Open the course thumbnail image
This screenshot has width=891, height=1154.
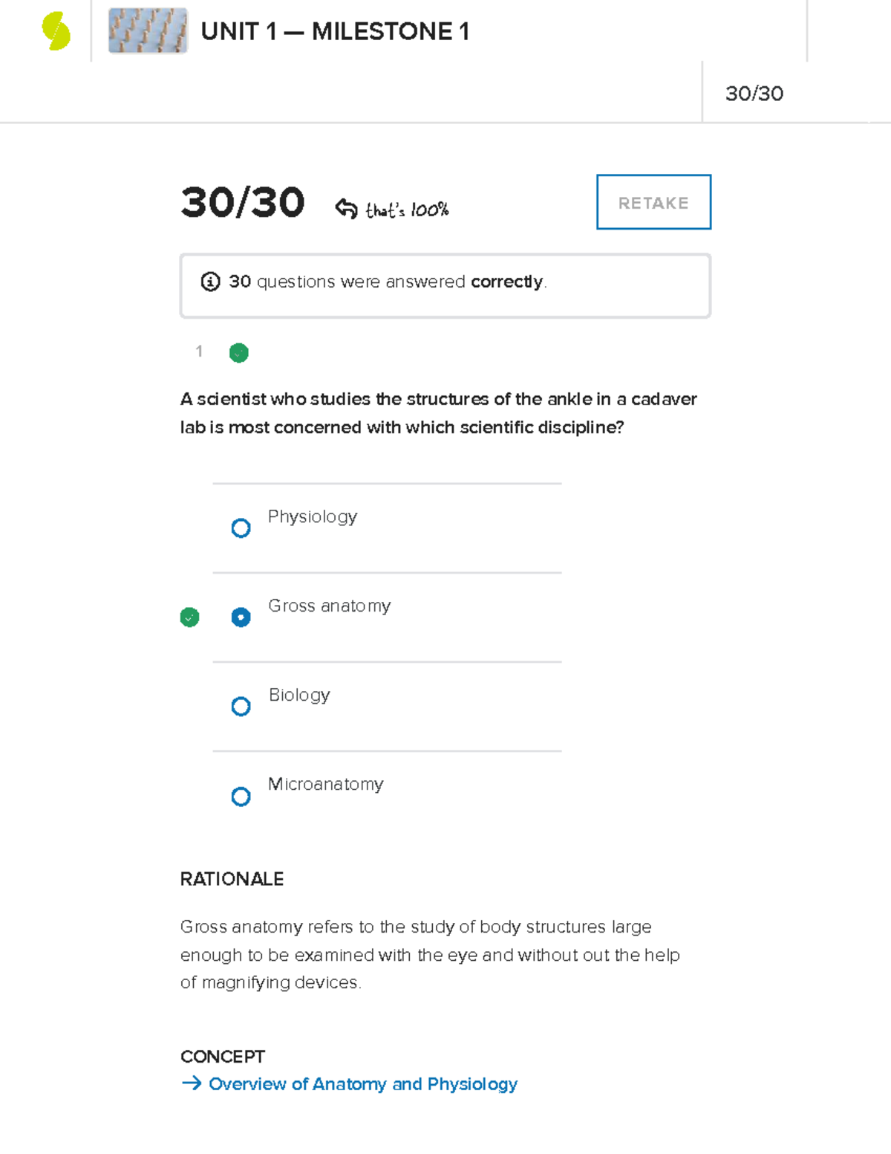tap(148, 31)
